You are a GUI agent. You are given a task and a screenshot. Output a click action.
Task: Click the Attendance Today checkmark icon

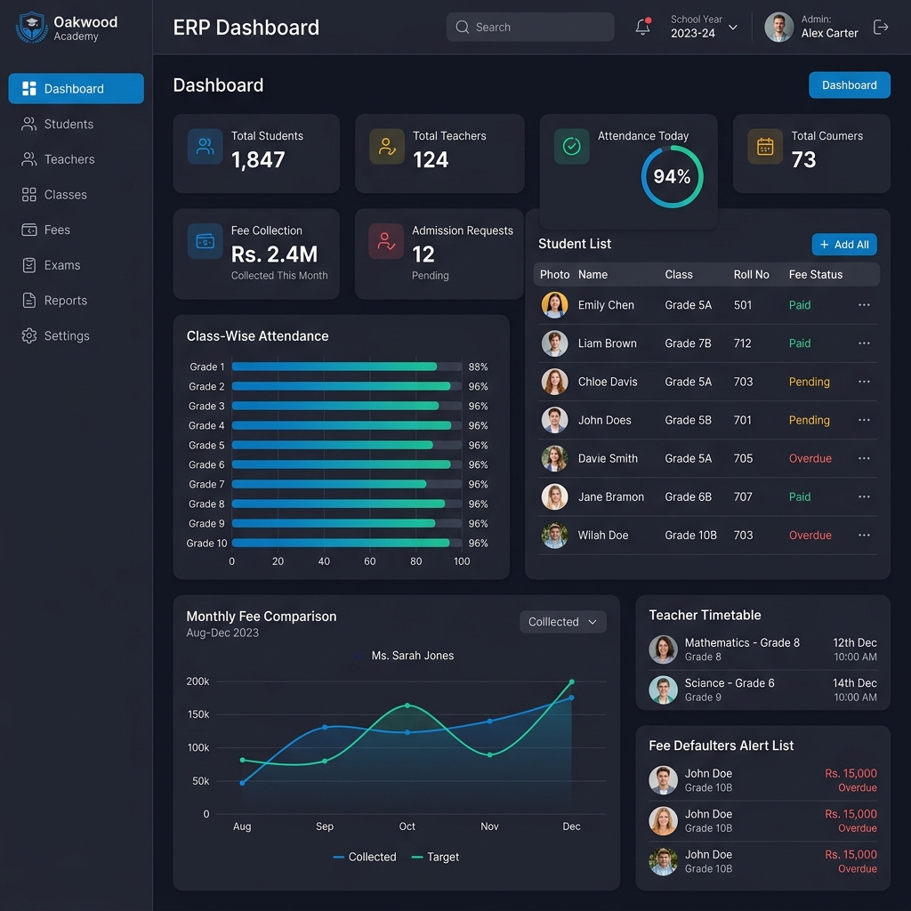pos(572,147)
